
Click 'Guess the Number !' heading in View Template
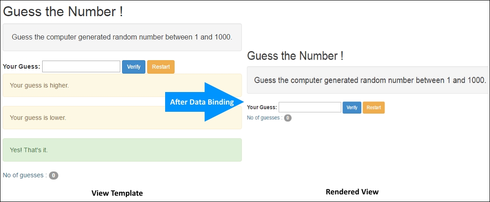[x=63, y=12]
